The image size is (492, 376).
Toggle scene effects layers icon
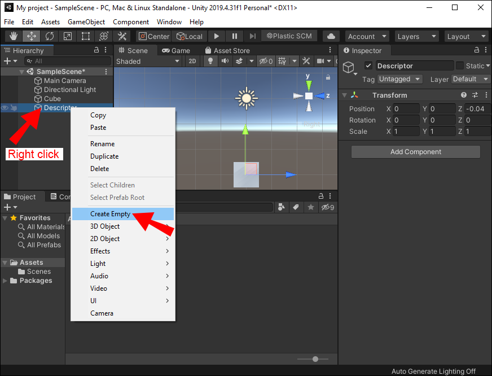point(239,61)
